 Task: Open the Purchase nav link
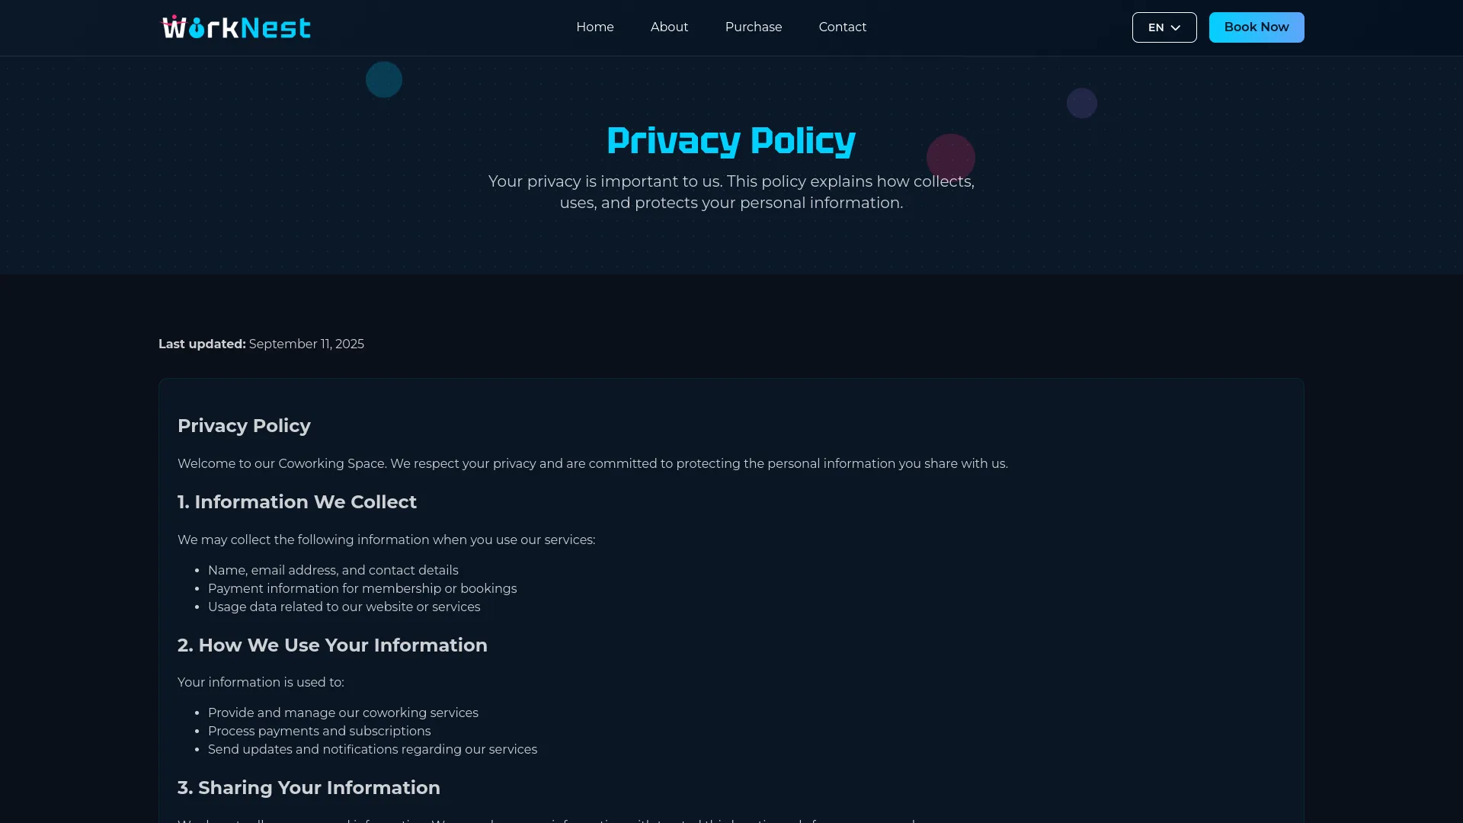click(x=753, y=27)
